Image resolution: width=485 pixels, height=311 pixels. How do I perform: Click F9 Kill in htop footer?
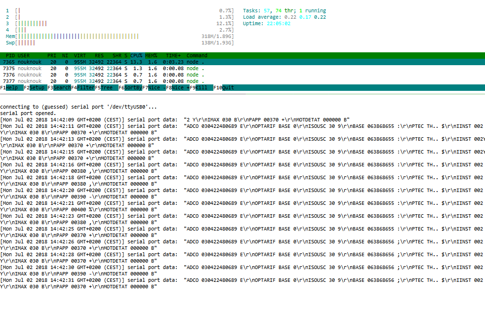click(202, 88)
